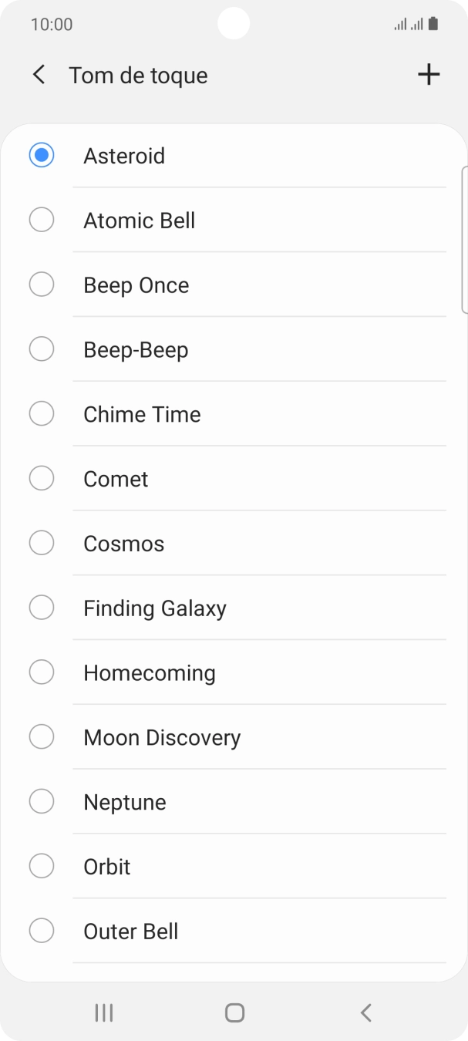The height and width of the screenshot is (1041, 468).
Task: Choose the Moon Discovery ringtone
Action: coord(162,737)
